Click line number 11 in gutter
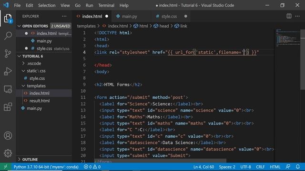The image size is (305, 171). click(x=83, y=97)
